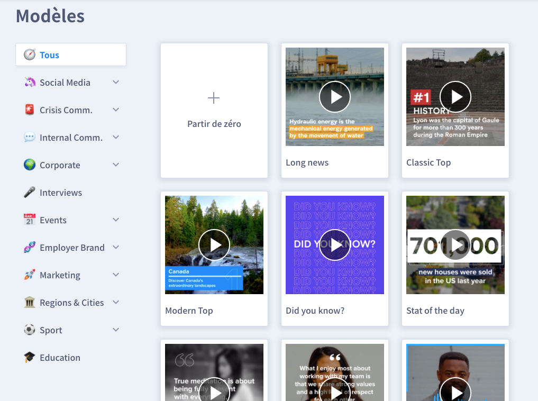Click the unicorn icon for Social Media
Image resolution: width=538 pixels, height=401 pixels.
point(30,83)
